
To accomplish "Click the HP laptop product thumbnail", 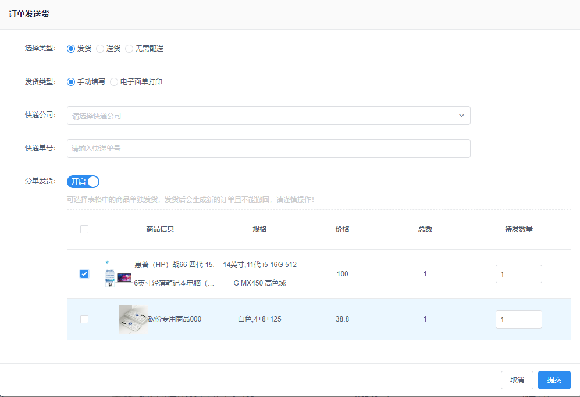I will (x=118, y=274).
